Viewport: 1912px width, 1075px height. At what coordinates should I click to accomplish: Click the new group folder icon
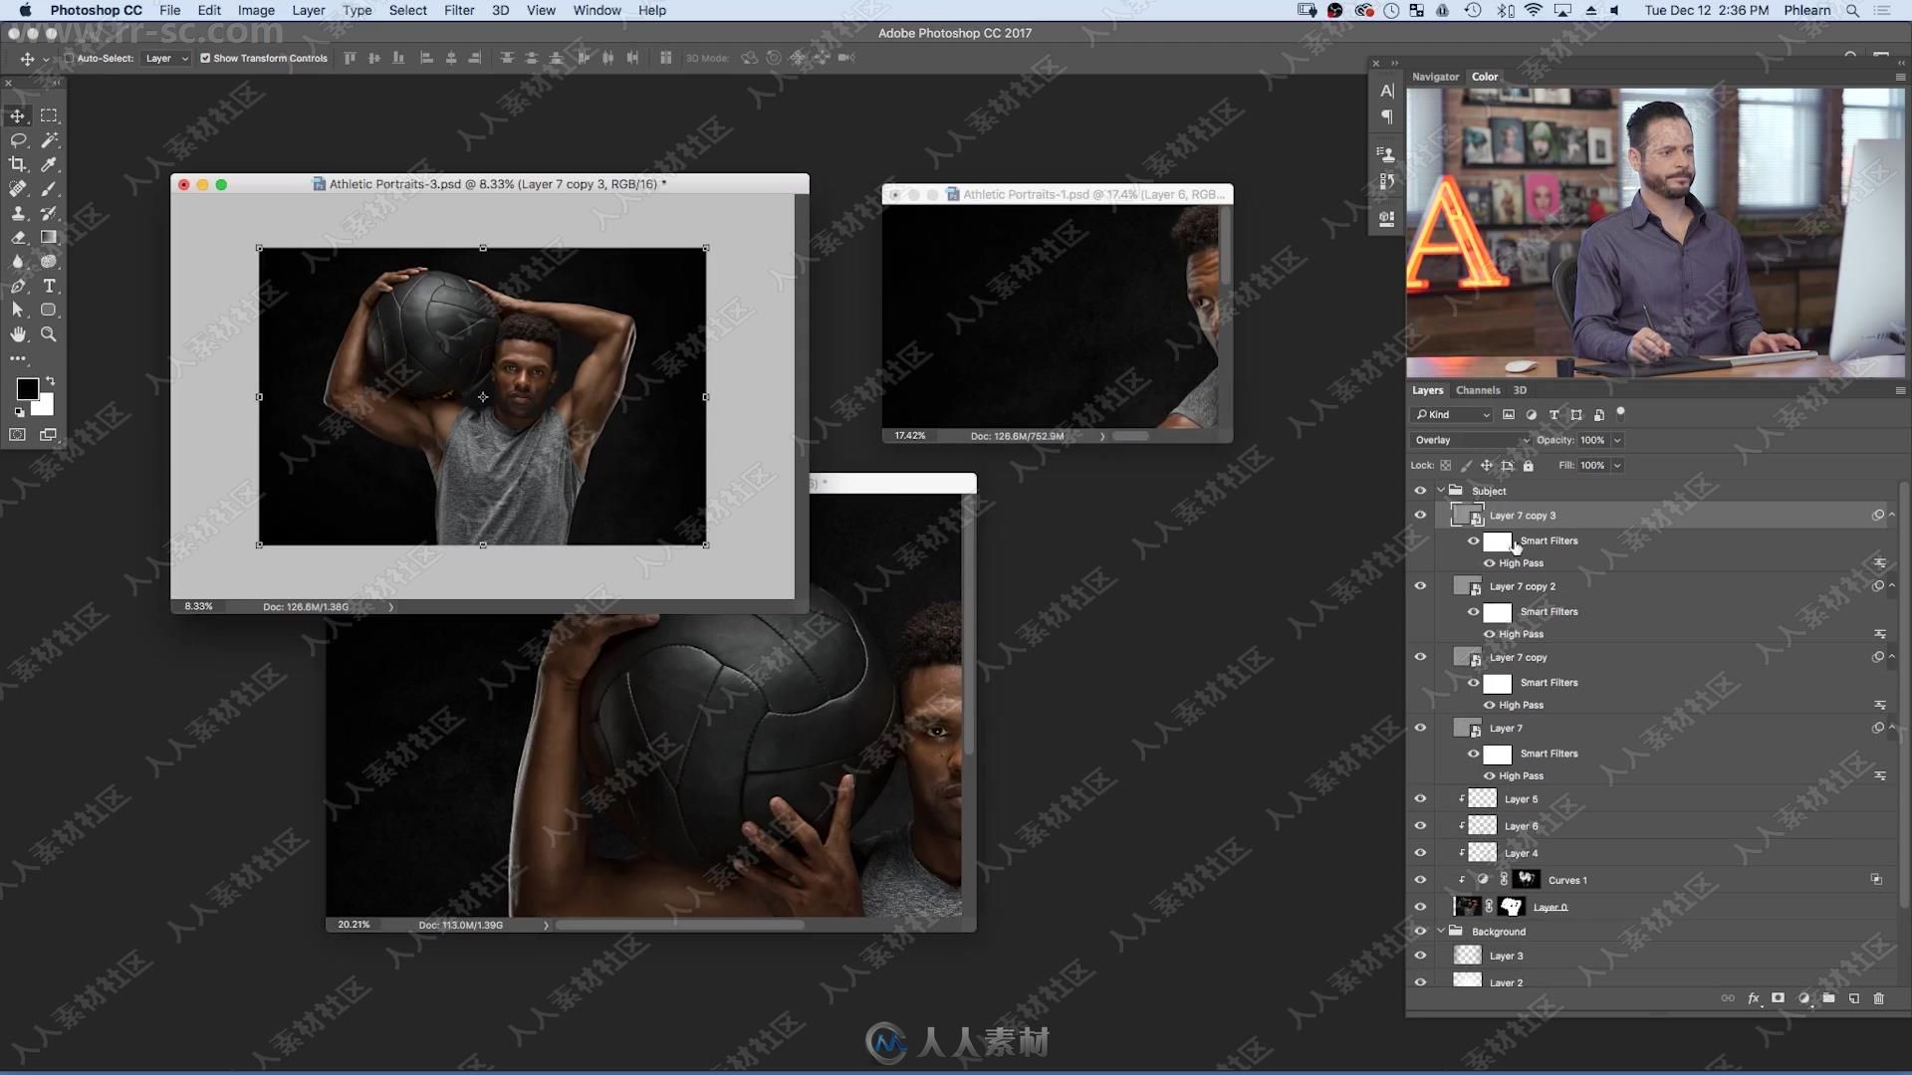(1828, 998)
